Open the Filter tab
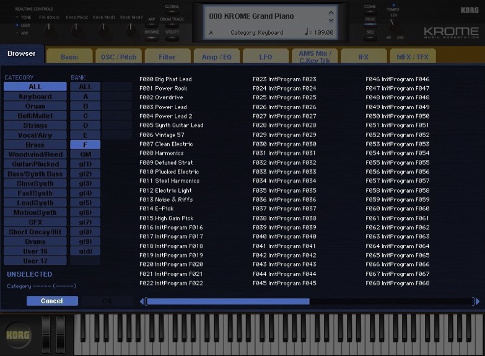Image resolution: width=485 pixels, height=356 pixels. [167, 56]
